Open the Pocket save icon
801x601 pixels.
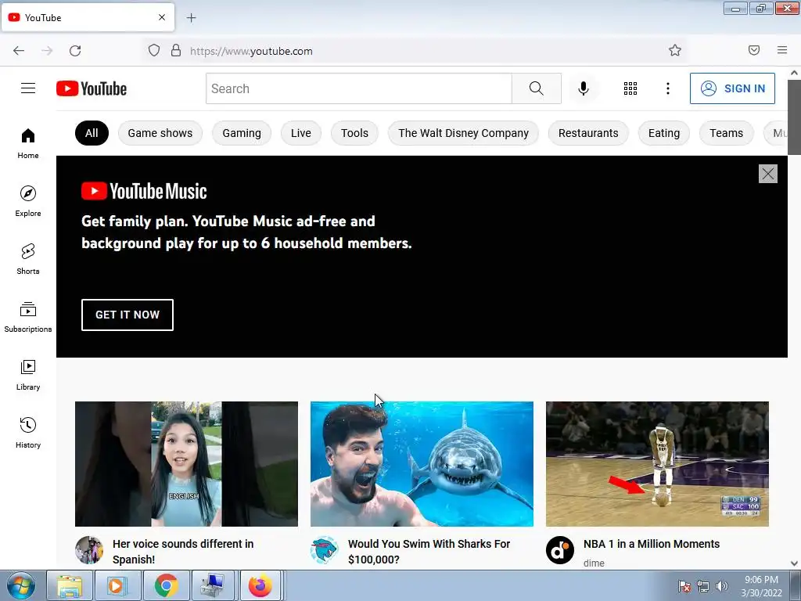[754, 50]
